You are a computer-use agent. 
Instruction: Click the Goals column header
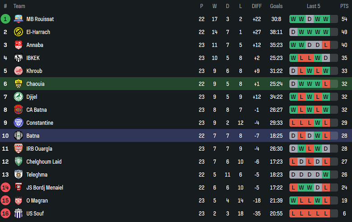pyautogui.click(x=276, y=6)
